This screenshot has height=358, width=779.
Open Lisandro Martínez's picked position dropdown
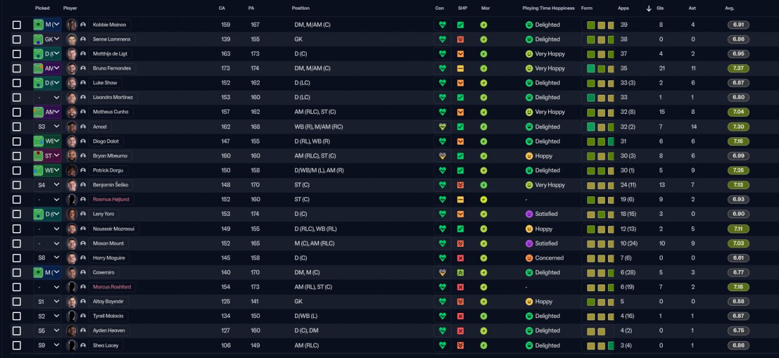[47, 97]
